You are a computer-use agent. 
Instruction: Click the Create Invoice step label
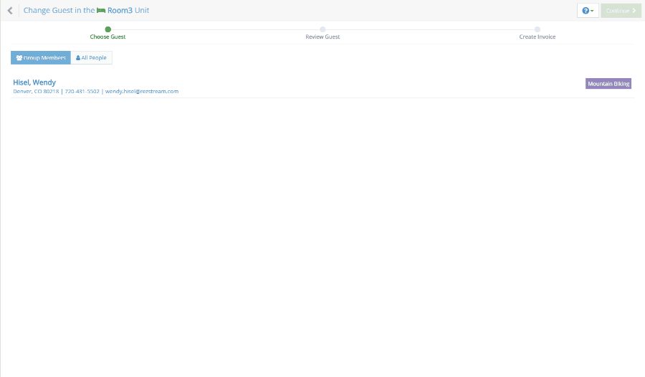click(x=537, y=37)
